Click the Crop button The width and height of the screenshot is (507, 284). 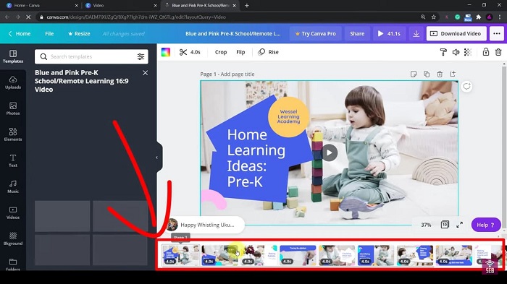[221, 52]
